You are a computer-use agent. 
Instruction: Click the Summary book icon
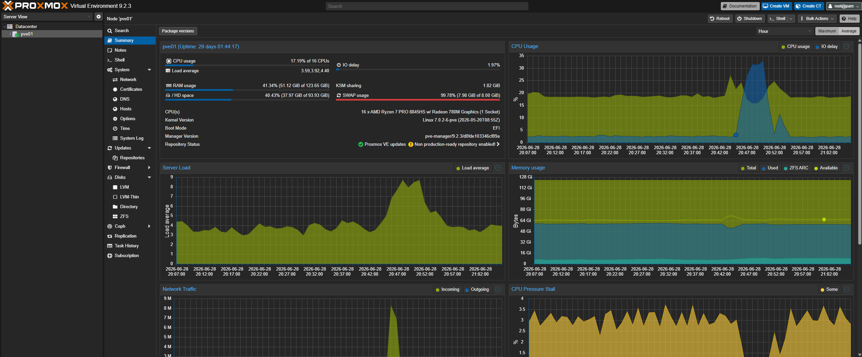(x=110, y=41)
